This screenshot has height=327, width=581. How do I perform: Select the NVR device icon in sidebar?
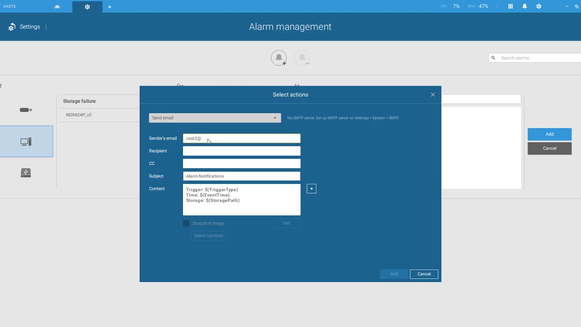tap(26, 142)
